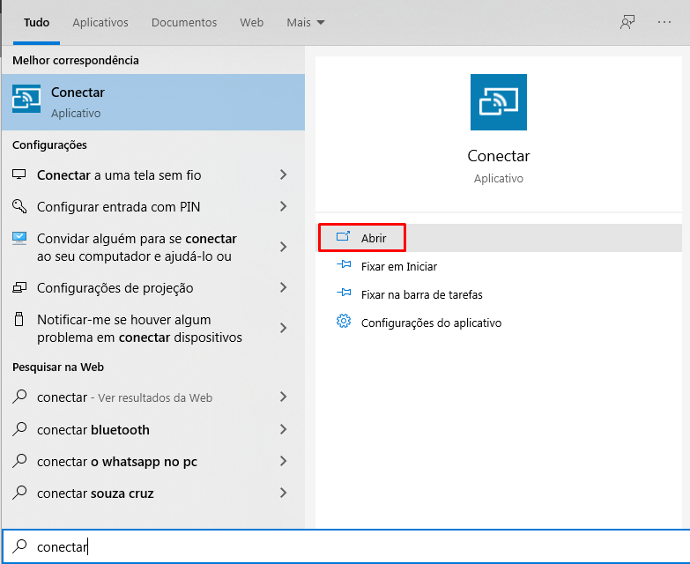Click the monitor icon beside Conectar a uma tela sem fio
This screenshot has width=690, height=564.
pyautogui.click(x=19, y=174)
